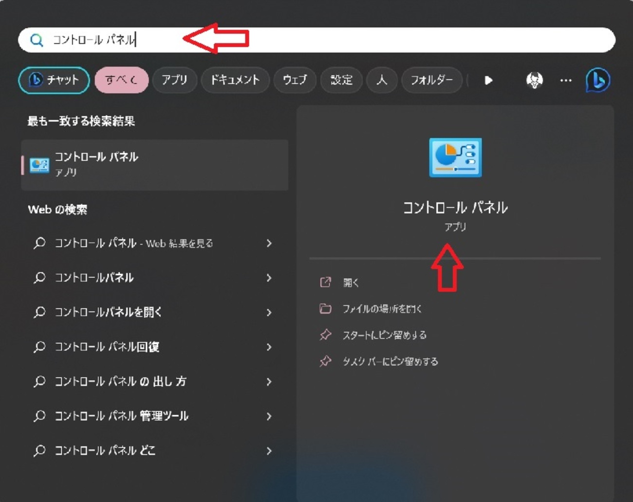
Task: Click the search magnifier icon in search box
Action: [x=37, y=40]
